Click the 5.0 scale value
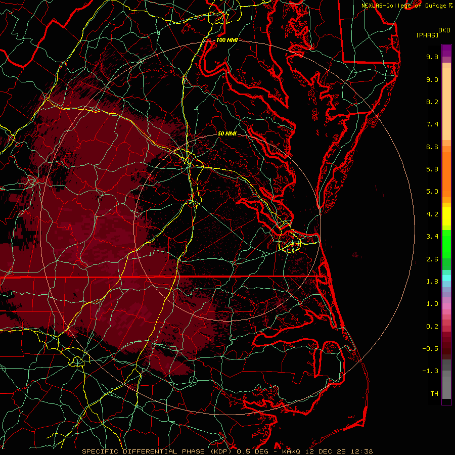The width and height of the screenshot is (455, 455). click(x=432, y=192)
